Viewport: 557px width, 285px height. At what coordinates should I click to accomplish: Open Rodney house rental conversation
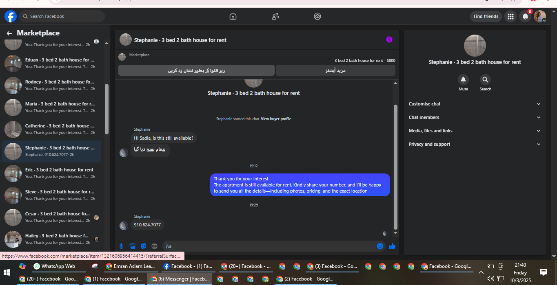[x=51, y=85]
